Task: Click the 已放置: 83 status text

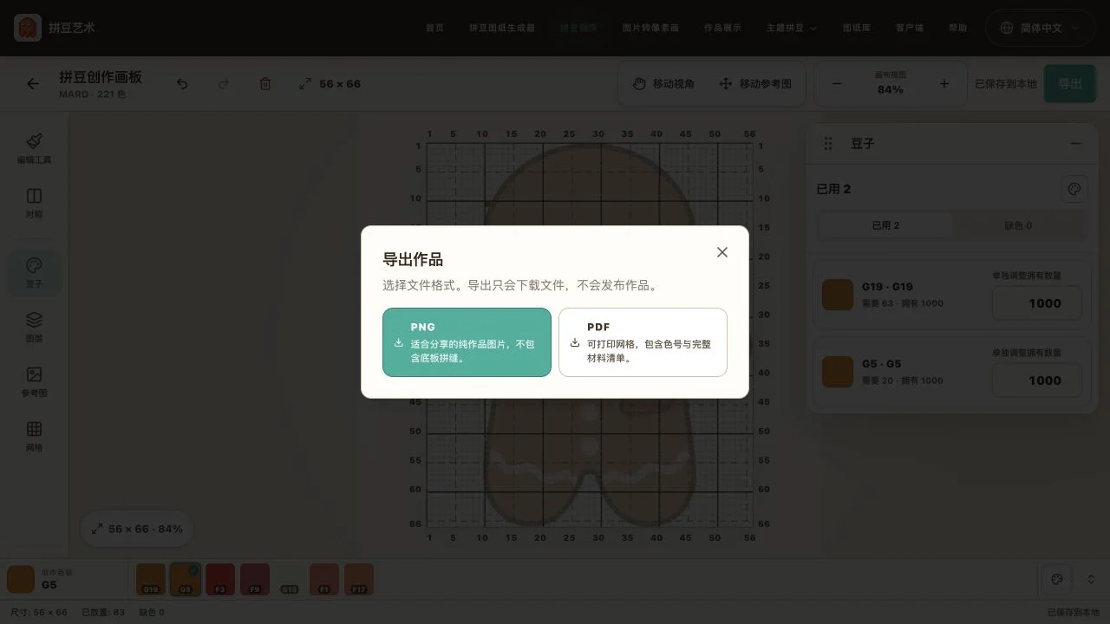Action: [103, 612]
